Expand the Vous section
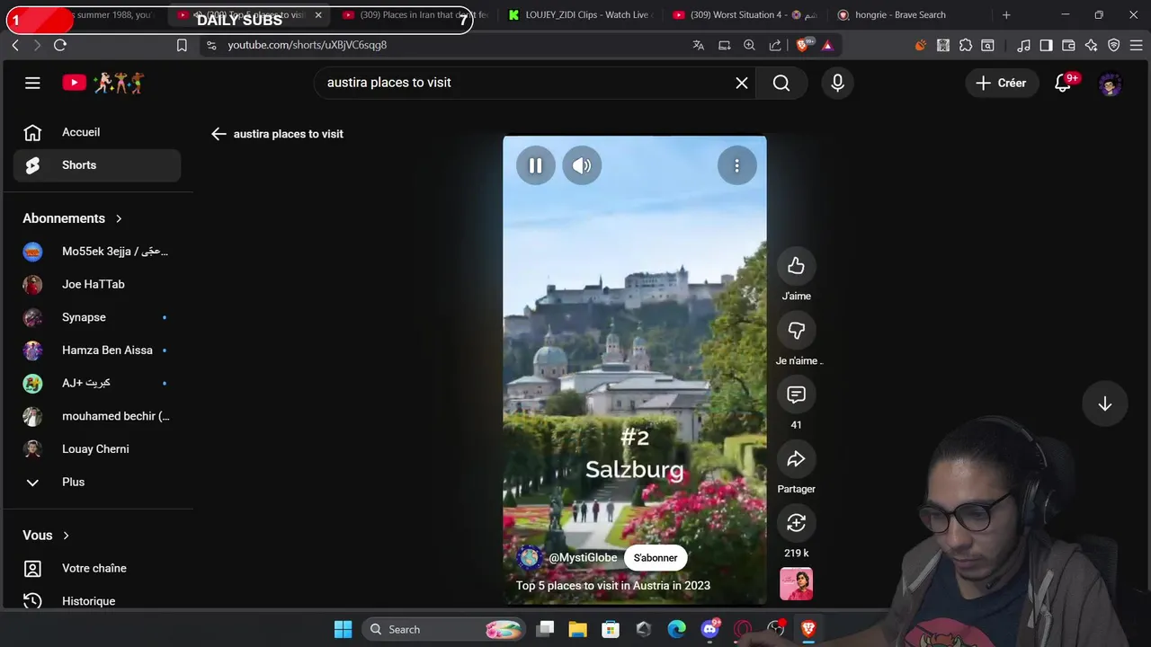1151x647 pixels. coord(46,536)
